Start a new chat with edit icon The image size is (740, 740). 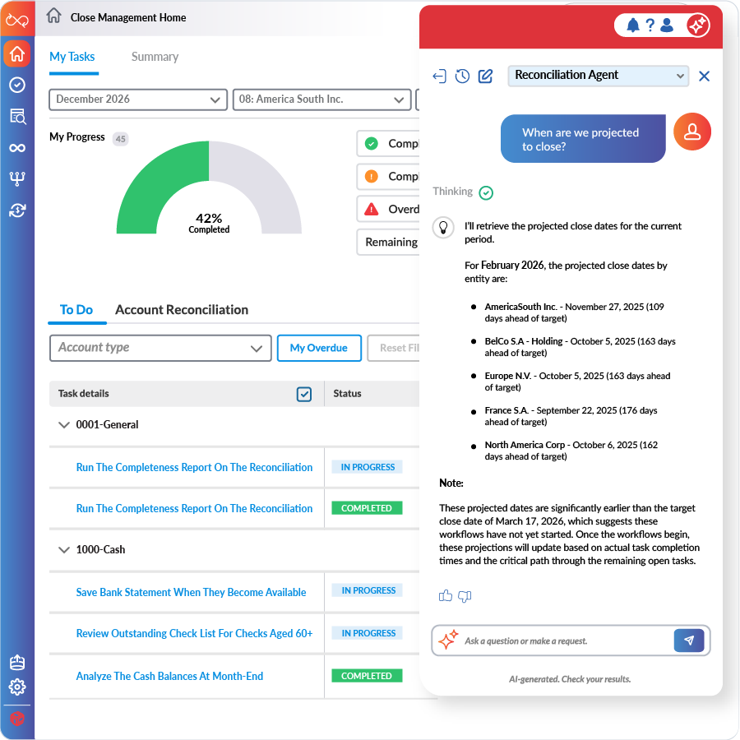485,76
